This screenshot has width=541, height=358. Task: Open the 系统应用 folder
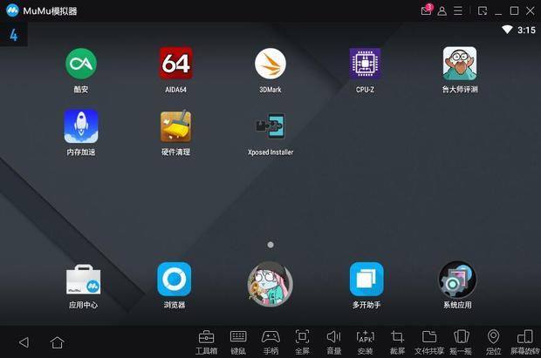[457, 280]
